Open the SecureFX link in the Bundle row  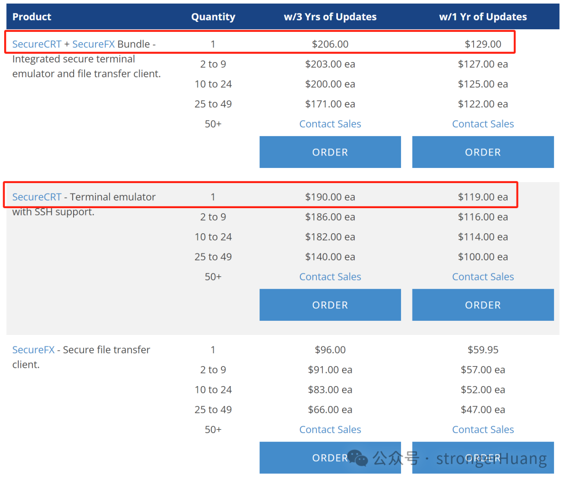pyautogui.click(x=93, y=44)
